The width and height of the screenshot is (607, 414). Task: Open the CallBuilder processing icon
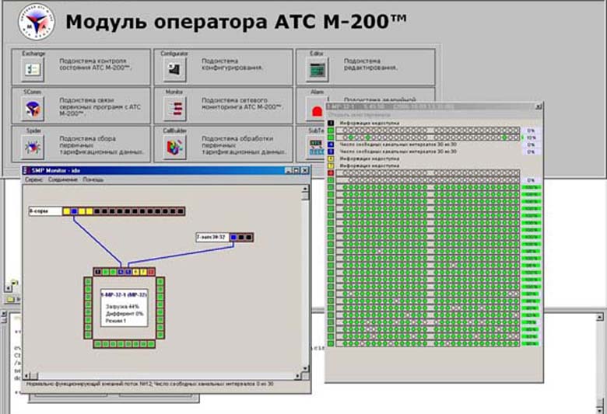point(174,148)
